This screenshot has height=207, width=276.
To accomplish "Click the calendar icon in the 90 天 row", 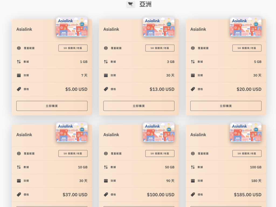I will [x=106, y=181].
